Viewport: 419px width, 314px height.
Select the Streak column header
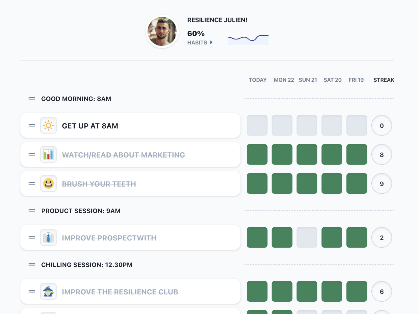pyautogui.click(x=384, y=80)
